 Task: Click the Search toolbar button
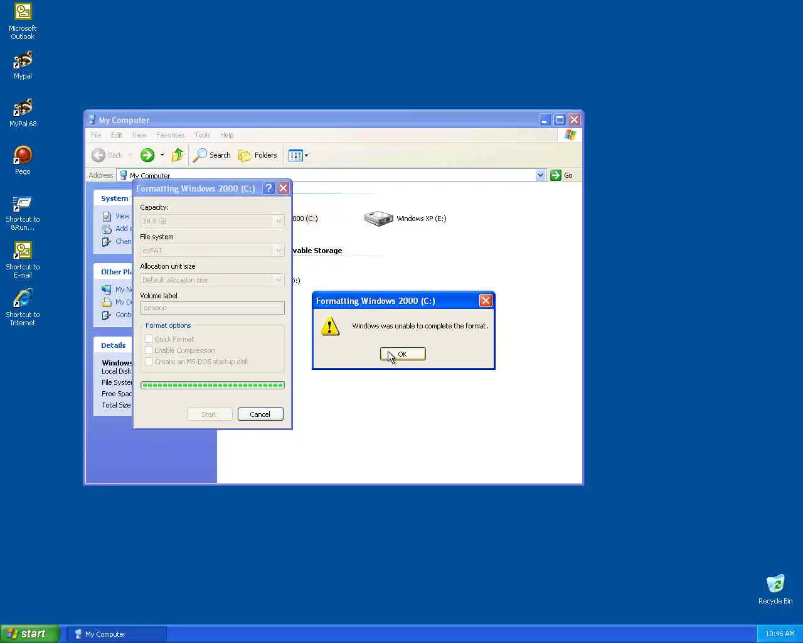click(212, 155)
